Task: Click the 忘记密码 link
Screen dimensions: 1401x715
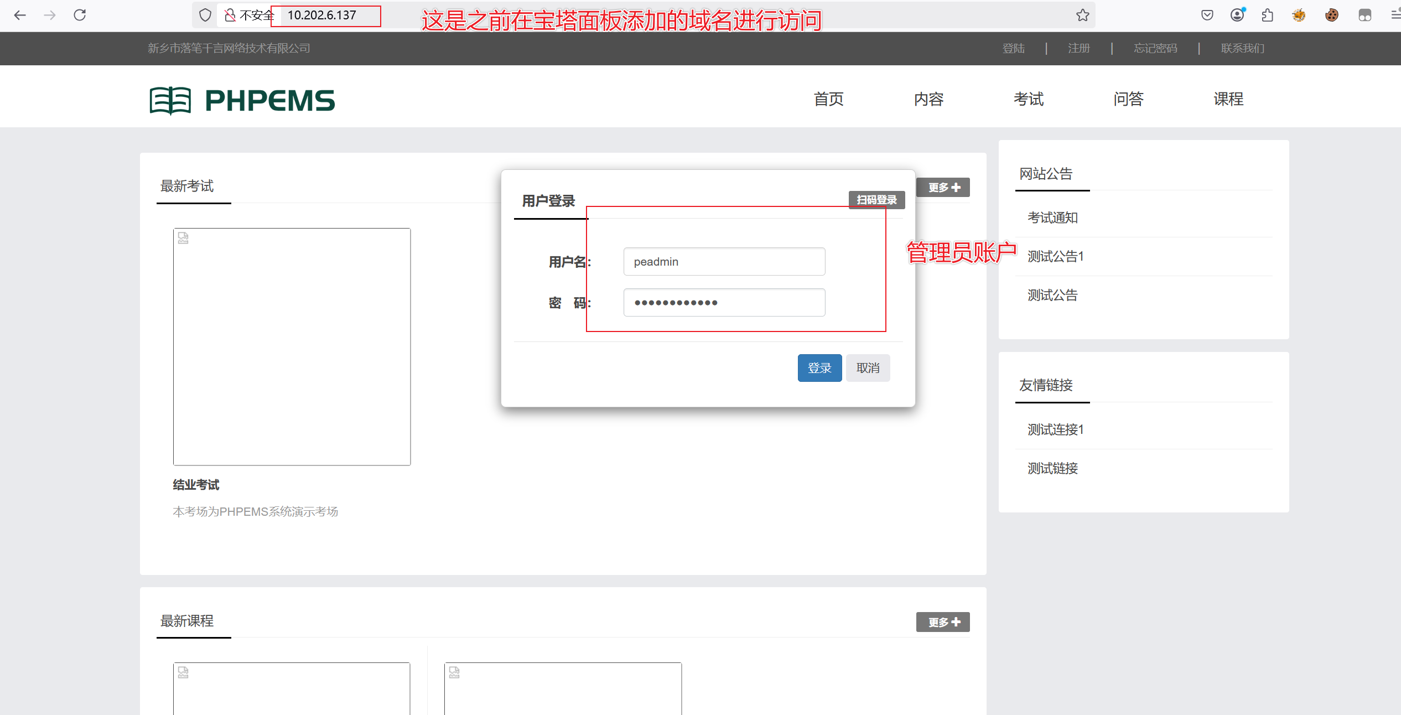Action: pyautogui.click(x=1155, y=48)
